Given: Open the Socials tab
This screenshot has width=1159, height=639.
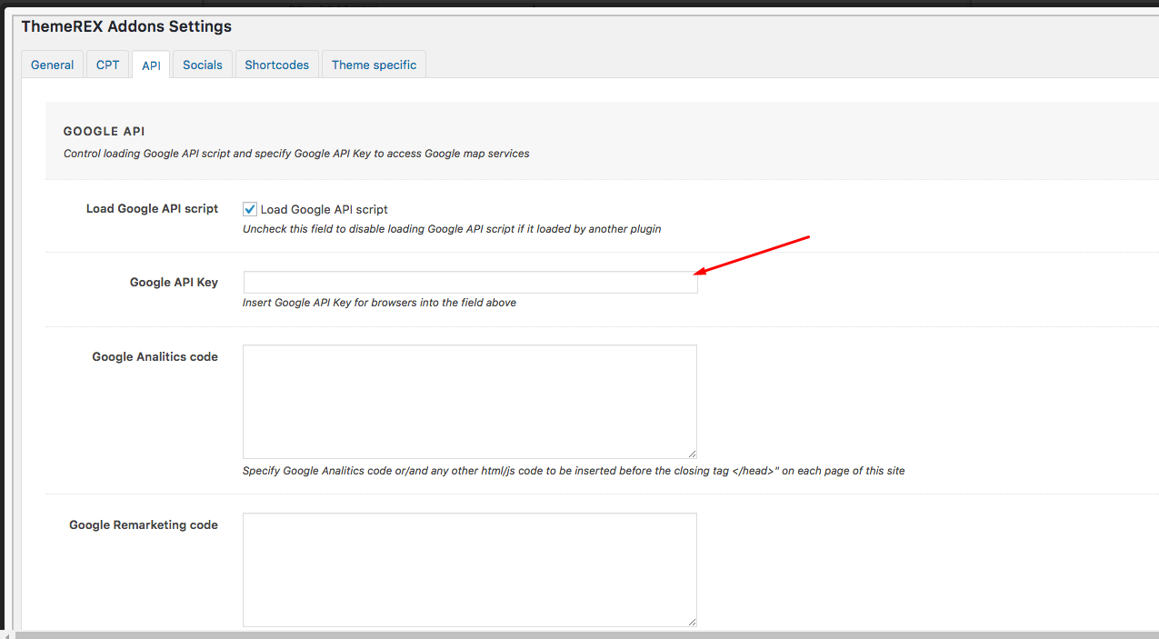Looking at the screenshot, I should (203, 65).
